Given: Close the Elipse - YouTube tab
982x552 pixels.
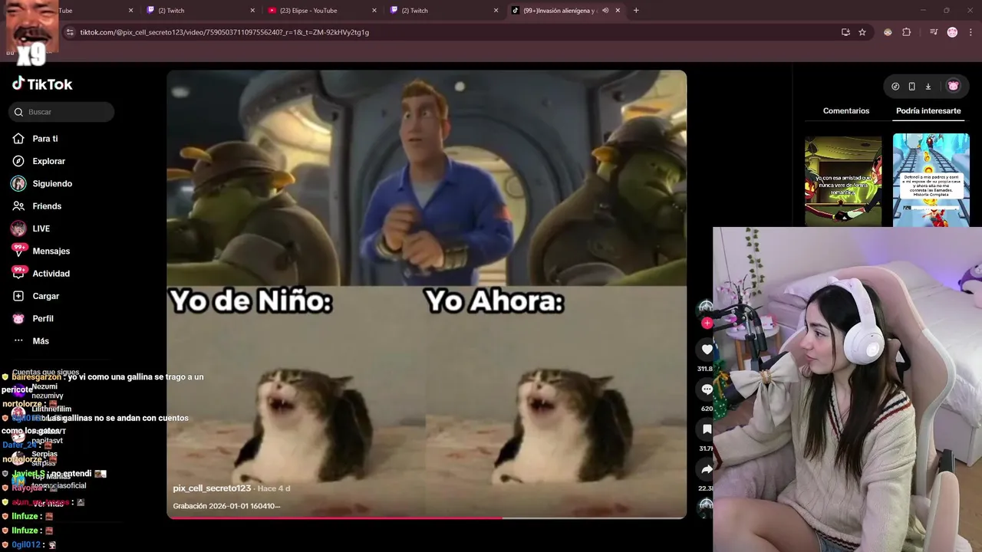Looking at the screenshot, I should click(374, 11).
